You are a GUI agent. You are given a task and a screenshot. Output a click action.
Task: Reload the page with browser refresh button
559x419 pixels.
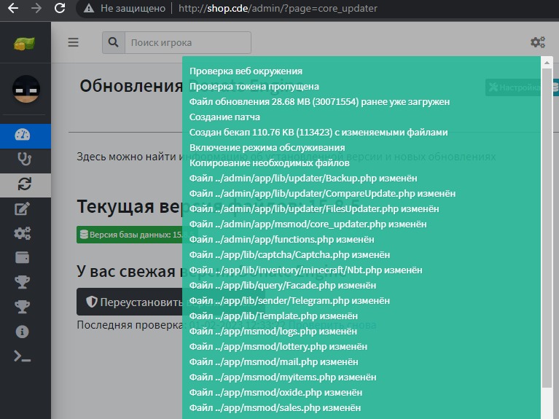60,9
